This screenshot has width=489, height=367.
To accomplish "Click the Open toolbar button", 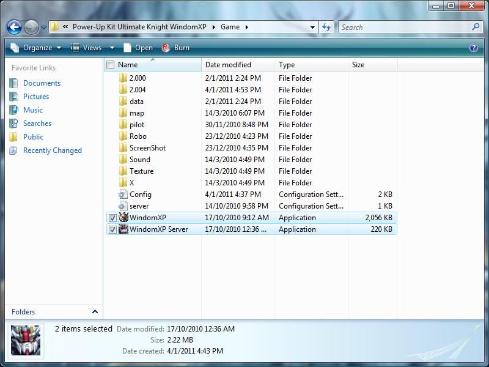I will click(138, 48).
